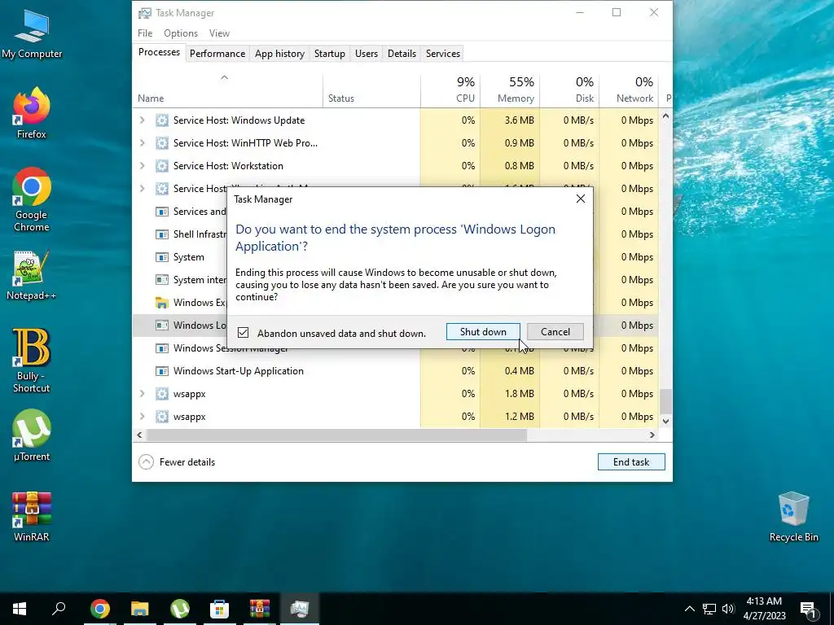Click Windows Explorer folder icon in list
The width and height of the screenshot is (834, 625).
click(162, 303)
